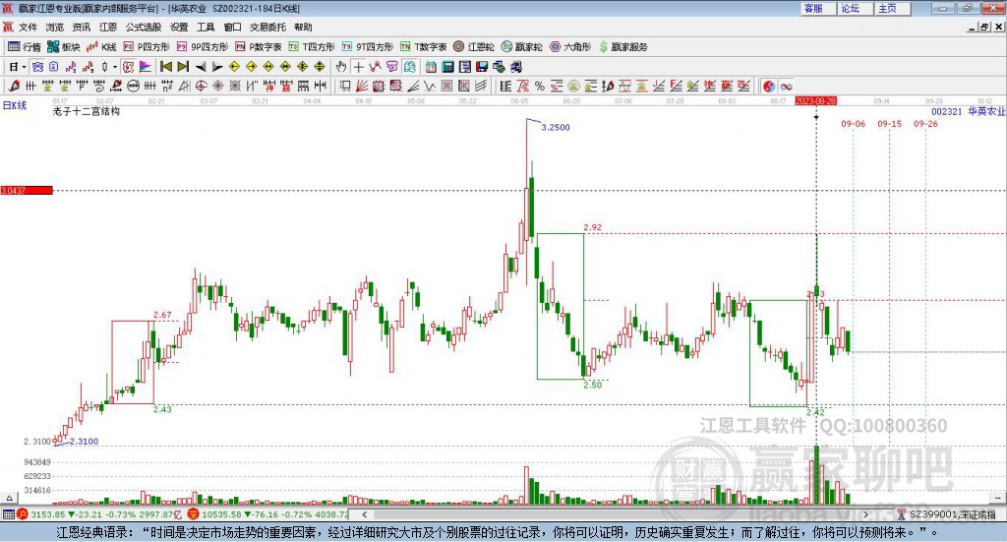
Task: Open the 工具 menu
Action: point(206,27)
